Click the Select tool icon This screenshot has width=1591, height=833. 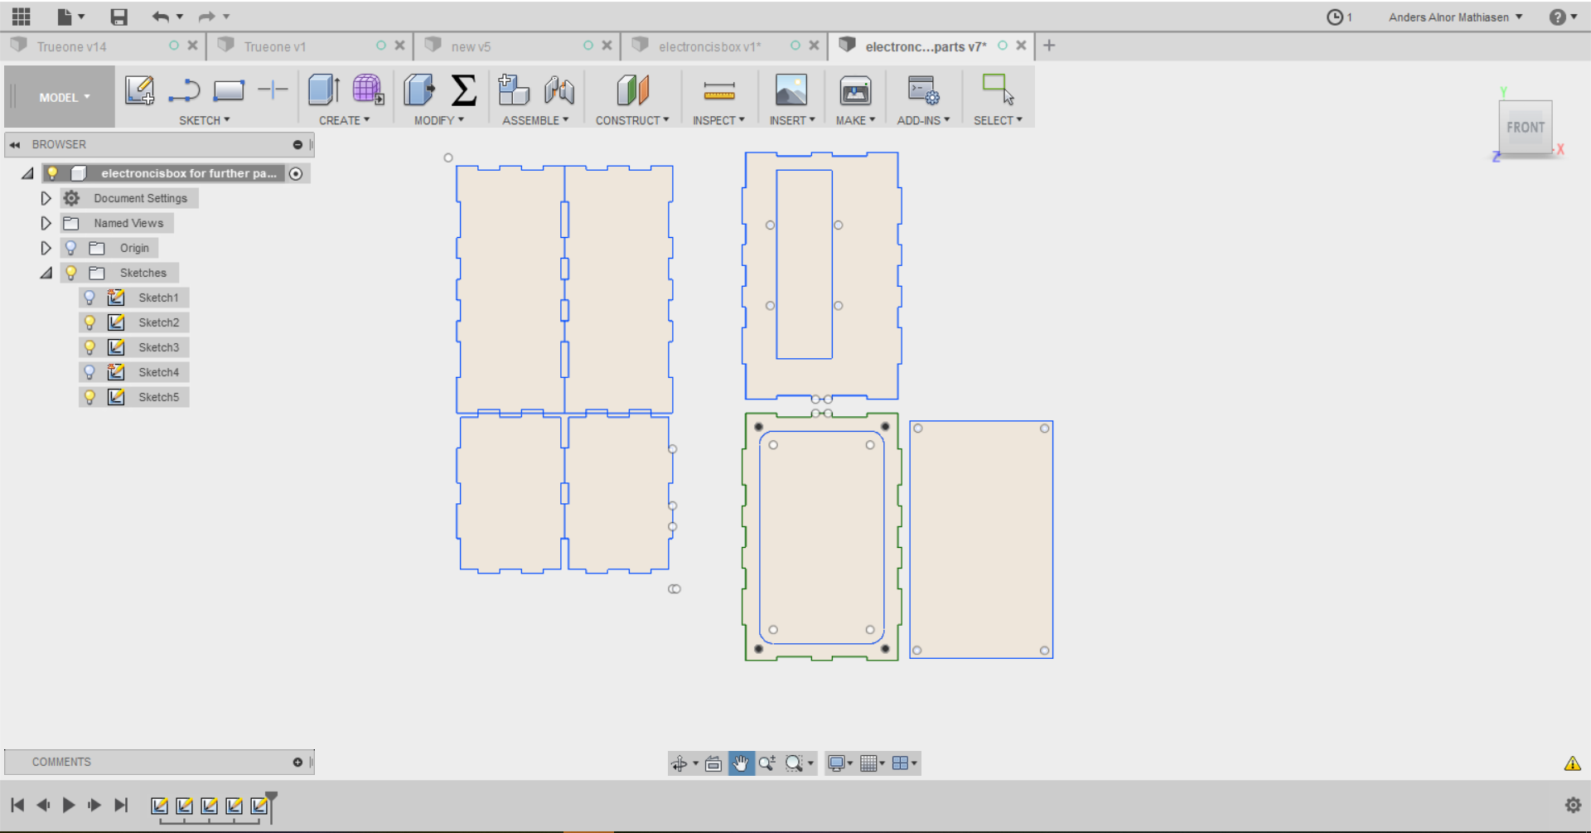998,90
